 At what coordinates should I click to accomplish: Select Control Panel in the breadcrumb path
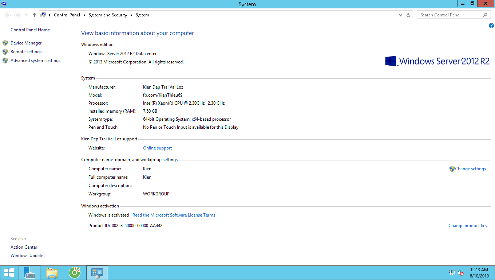click(67, 15)
